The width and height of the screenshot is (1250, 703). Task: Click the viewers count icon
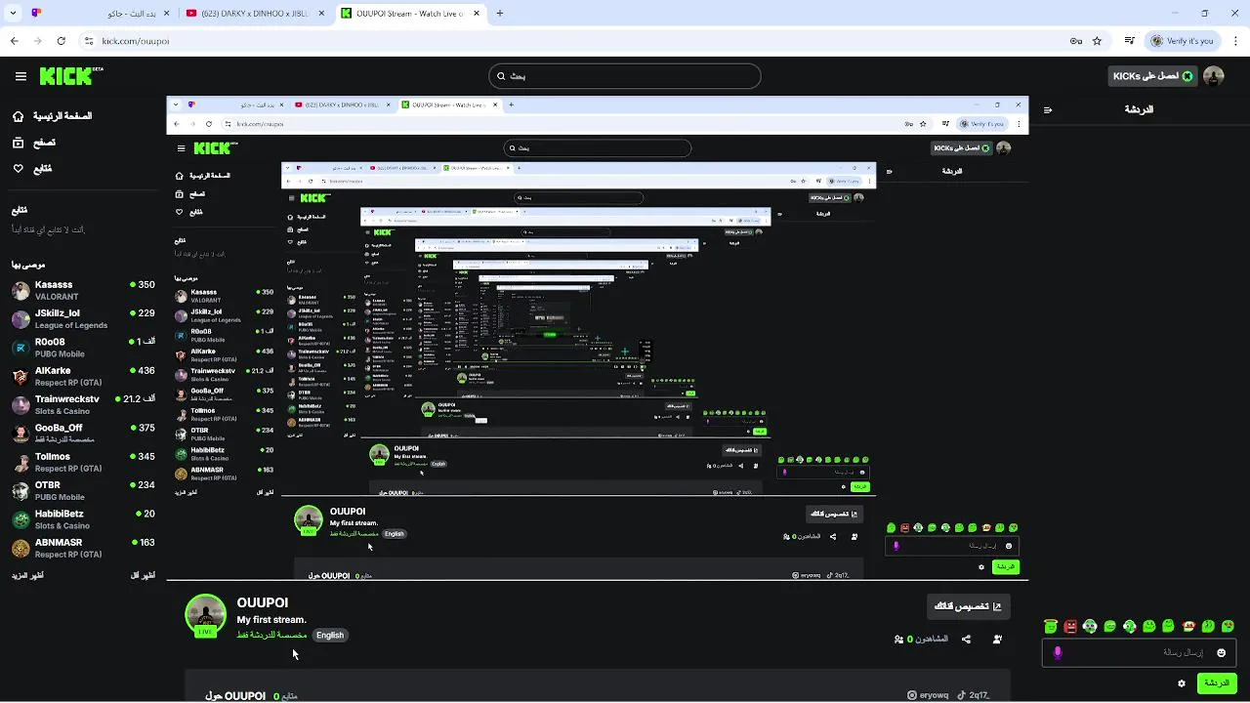[898, 640]
